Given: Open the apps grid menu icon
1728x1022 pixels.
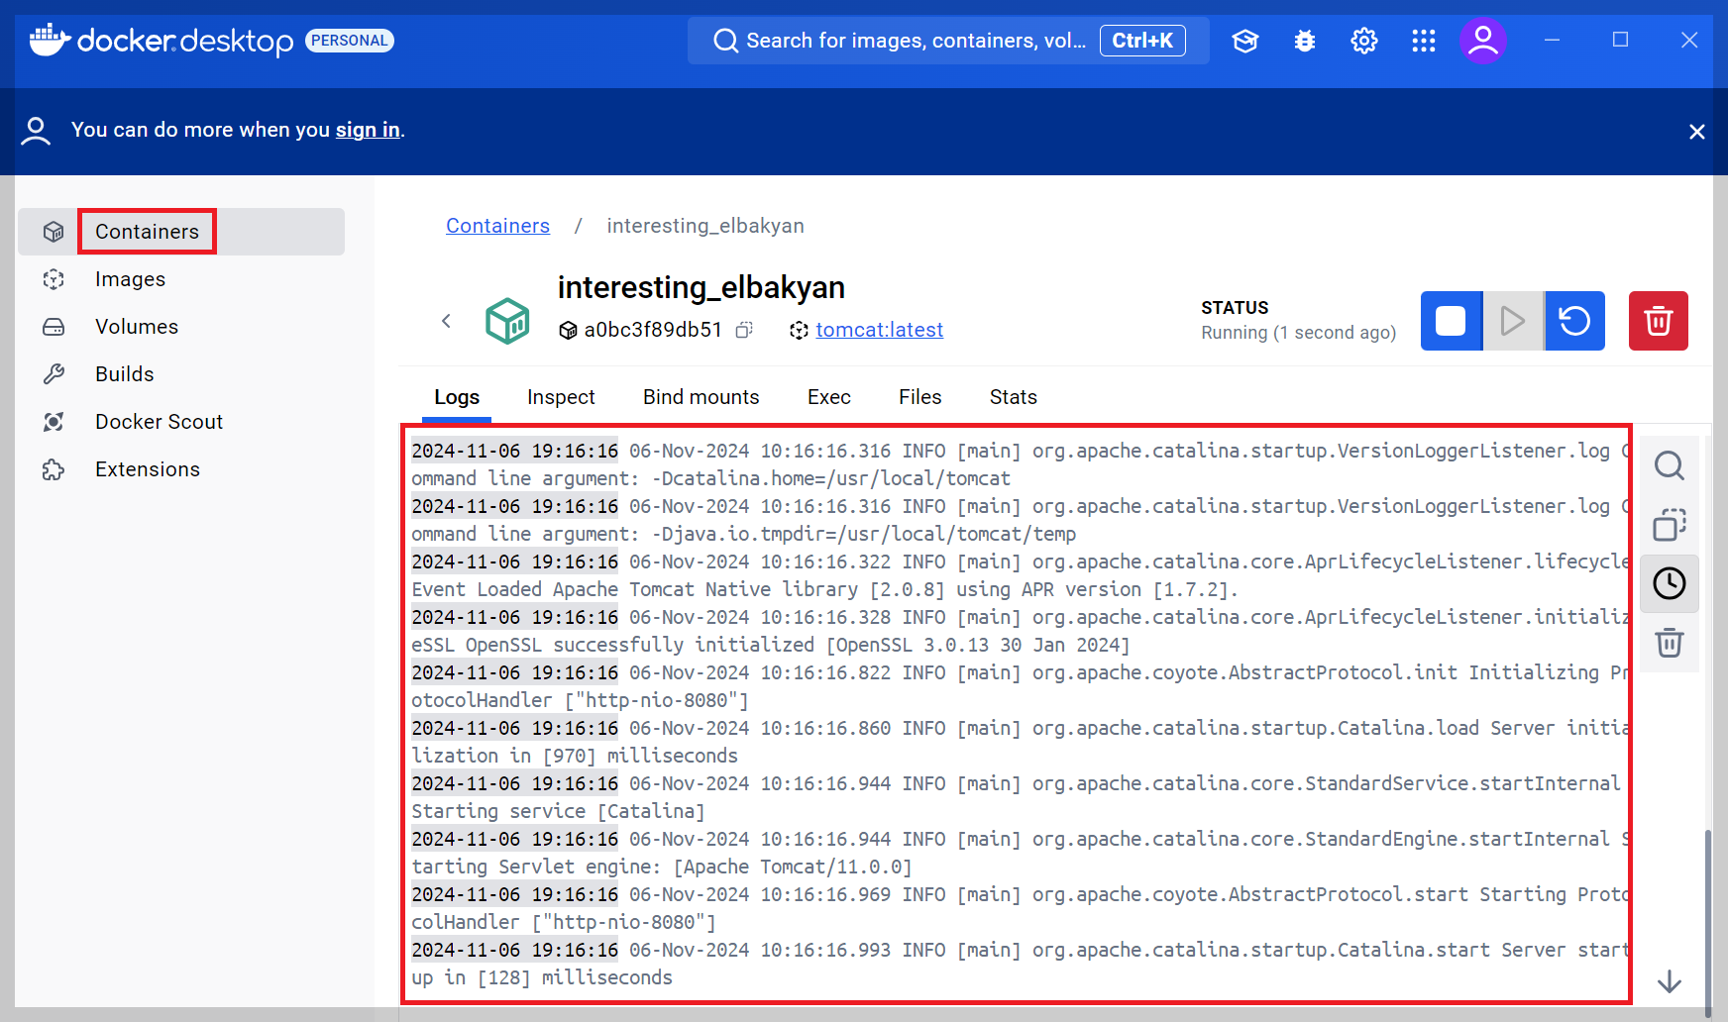Looking at the screenshot, I should click(x=1424, y=41).
